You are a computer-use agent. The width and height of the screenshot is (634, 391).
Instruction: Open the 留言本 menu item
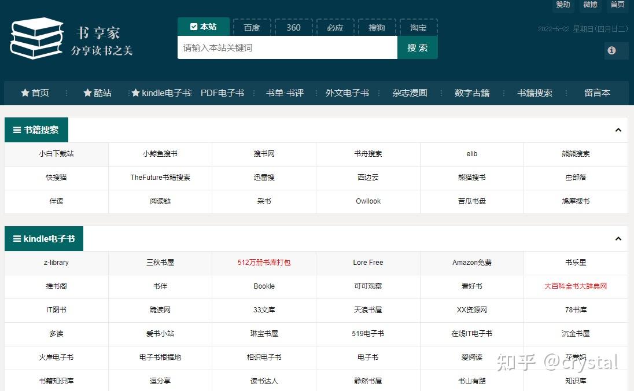pos(597,93)
